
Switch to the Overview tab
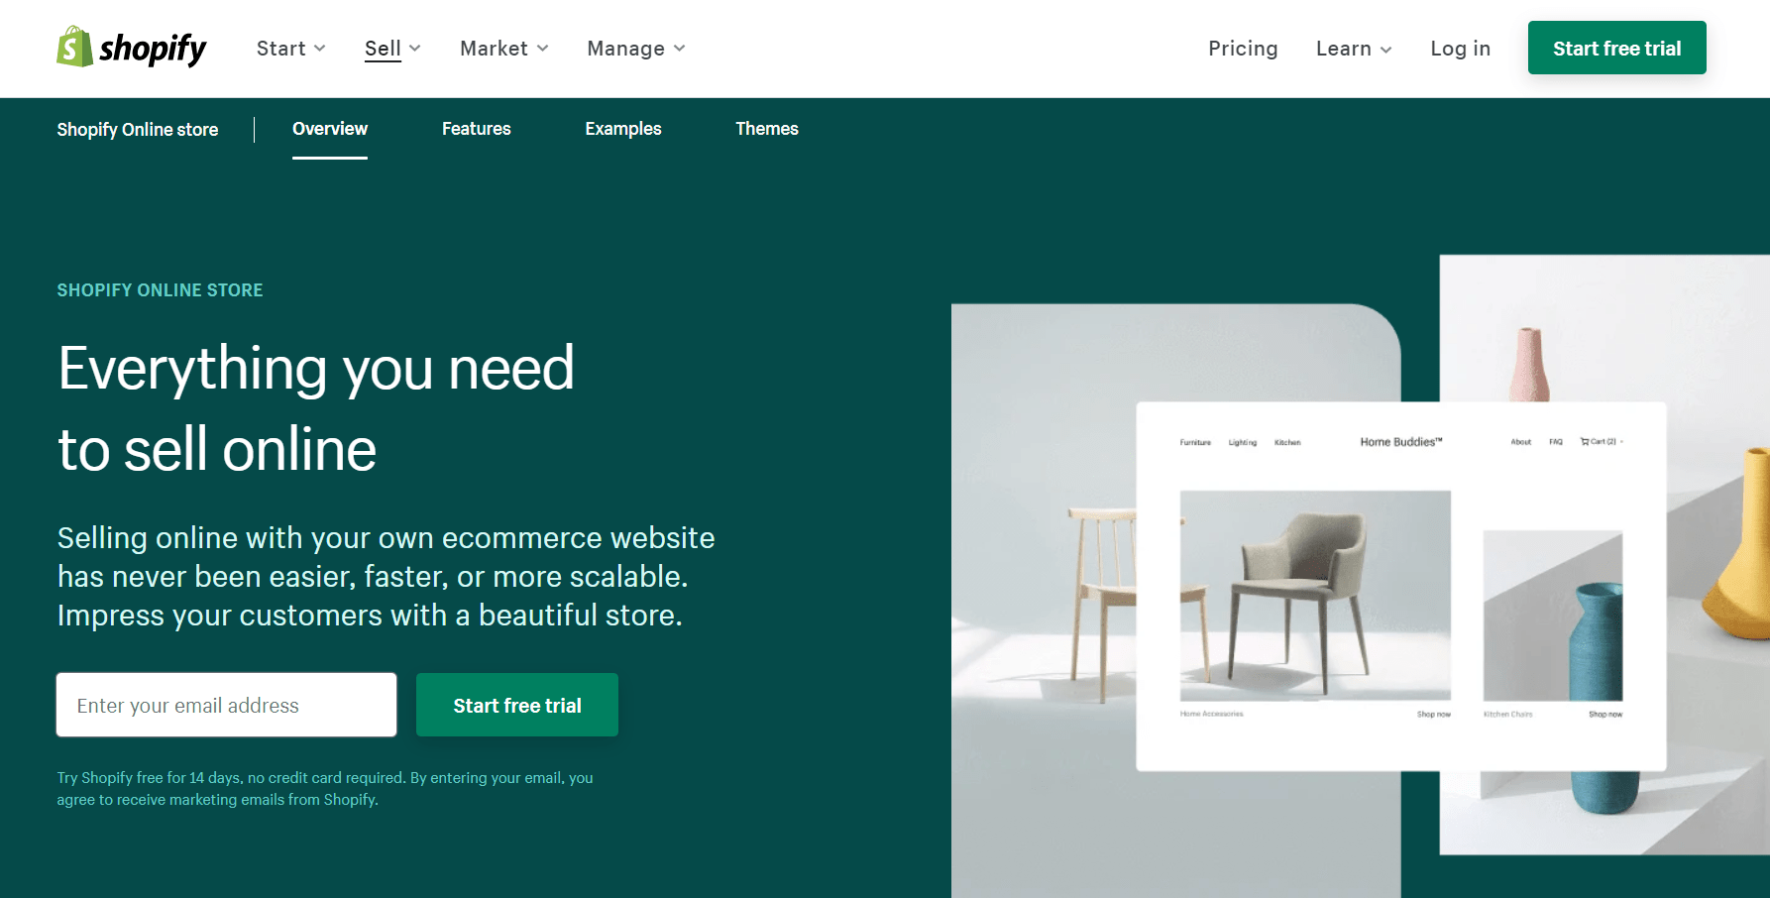[330, 129]
